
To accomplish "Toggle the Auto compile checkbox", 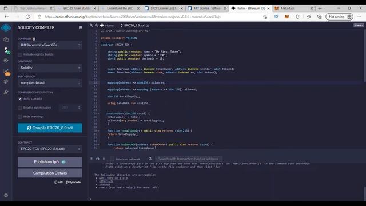I will coord(20,99).
